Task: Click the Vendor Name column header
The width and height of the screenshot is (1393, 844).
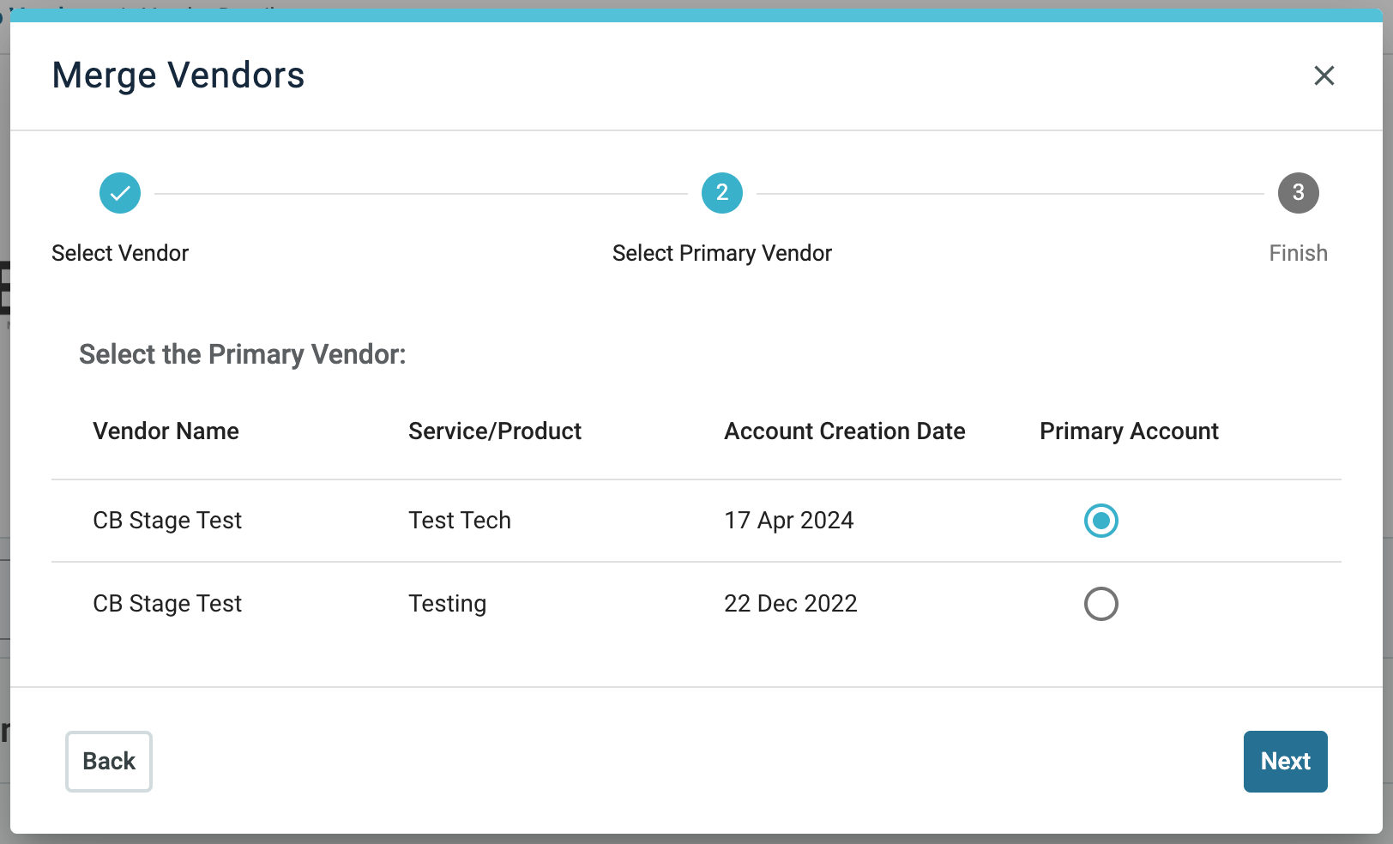Action: click(x=166, y=431)
